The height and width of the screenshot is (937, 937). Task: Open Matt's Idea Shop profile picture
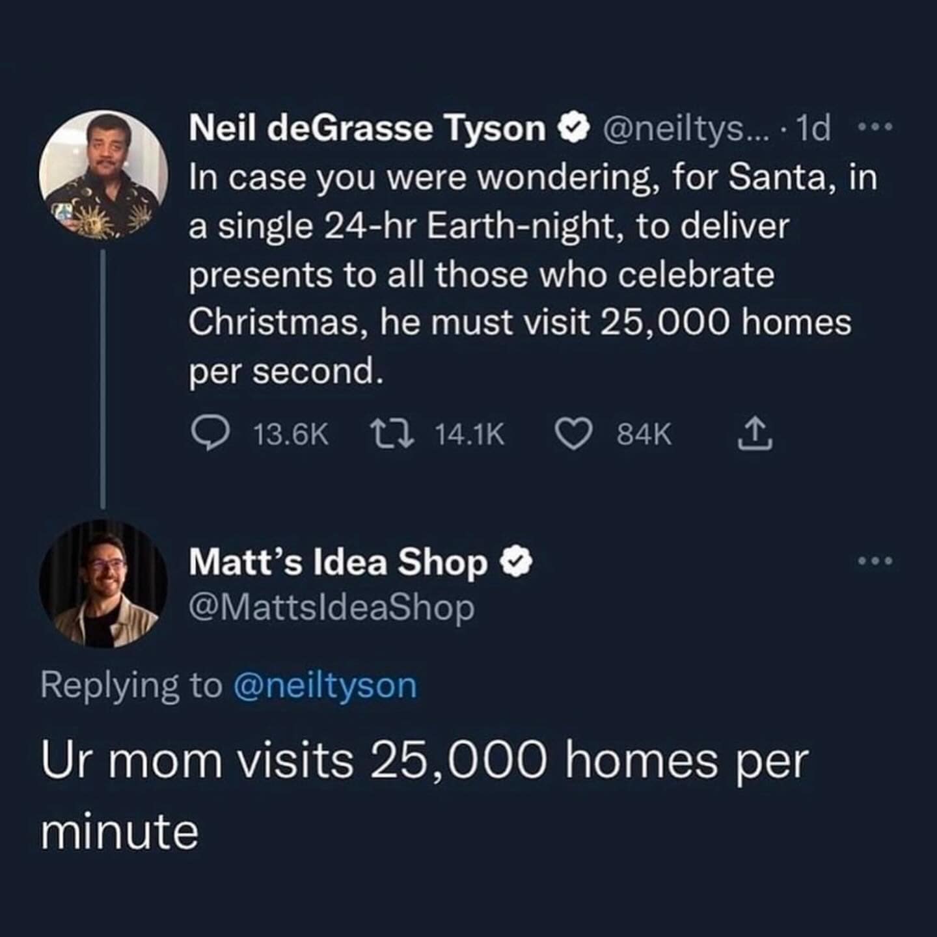[x=103, y=584]
